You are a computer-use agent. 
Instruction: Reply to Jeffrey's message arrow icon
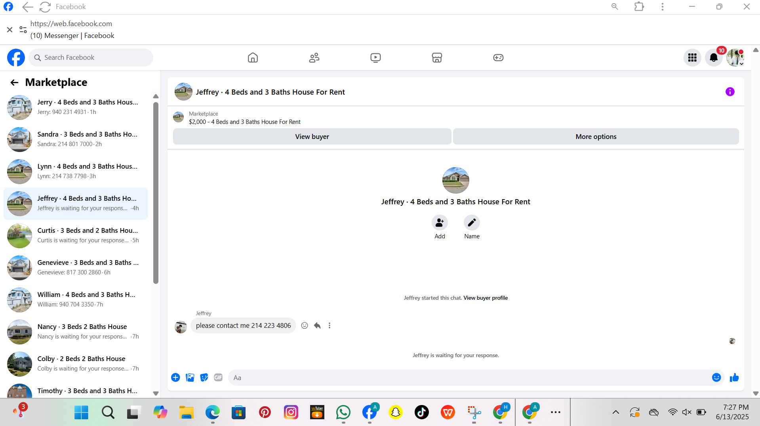pos(317,325)
